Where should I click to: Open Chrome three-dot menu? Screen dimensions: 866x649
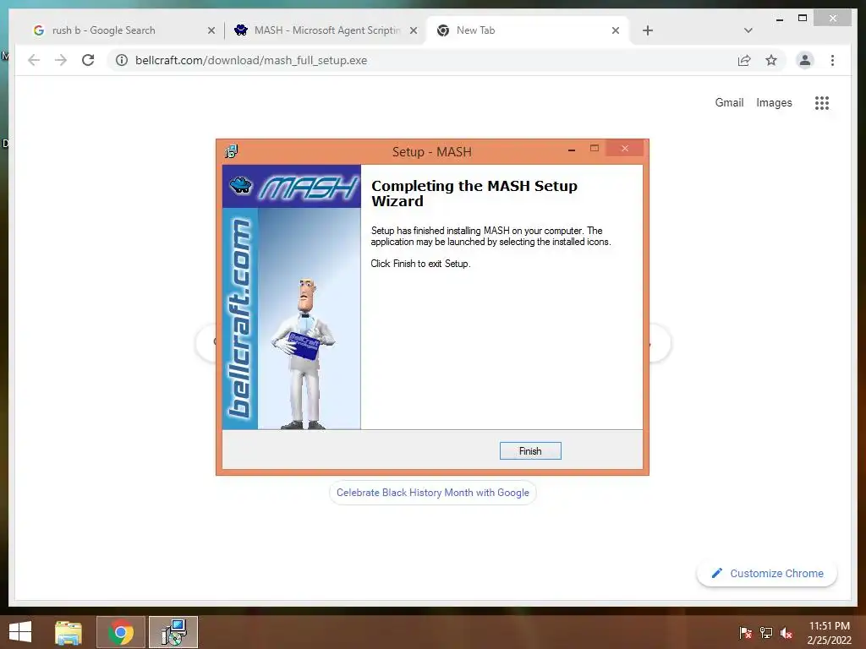click(832, 60)
